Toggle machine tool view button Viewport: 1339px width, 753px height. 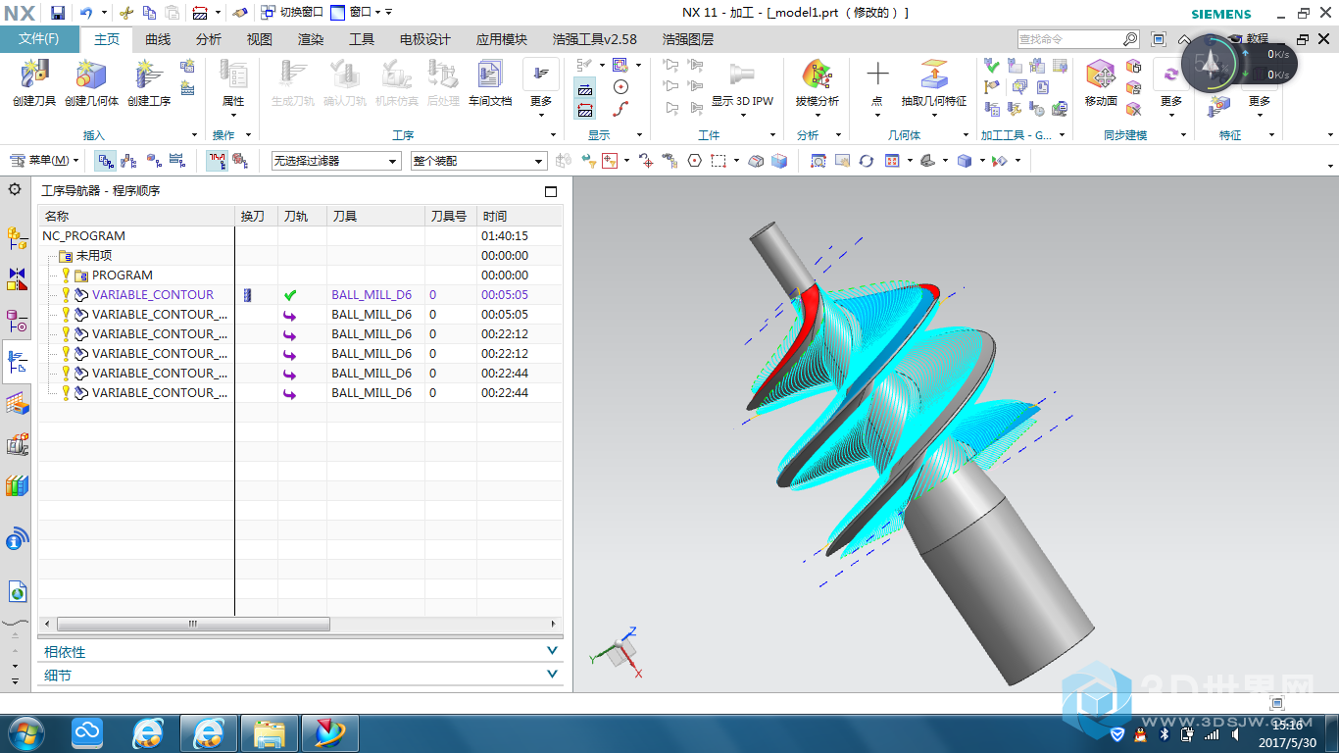coord(128,161)
